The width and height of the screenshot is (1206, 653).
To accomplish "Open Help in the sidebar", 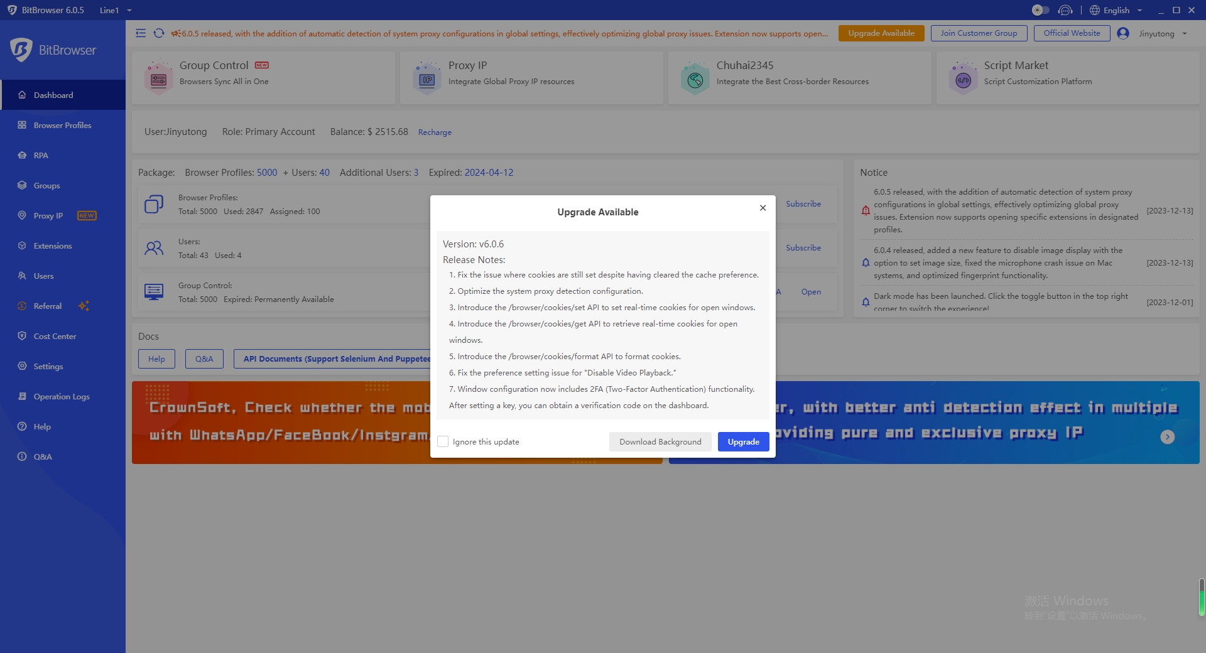I will [x=63, y=426].
